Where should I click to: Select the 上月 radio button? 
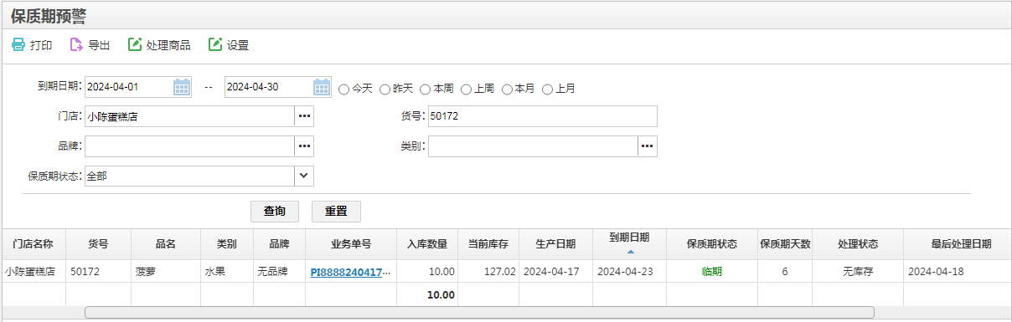(548, 89)
